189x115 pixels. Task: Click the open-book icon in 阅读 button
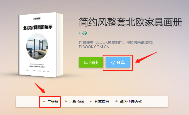click(x=86, y=62)
